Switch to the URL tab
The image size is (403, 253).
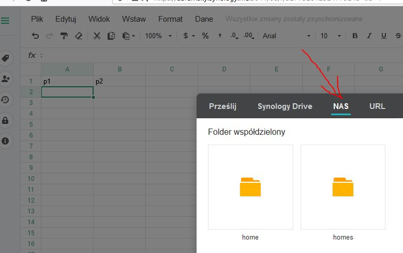pos(377,106)
